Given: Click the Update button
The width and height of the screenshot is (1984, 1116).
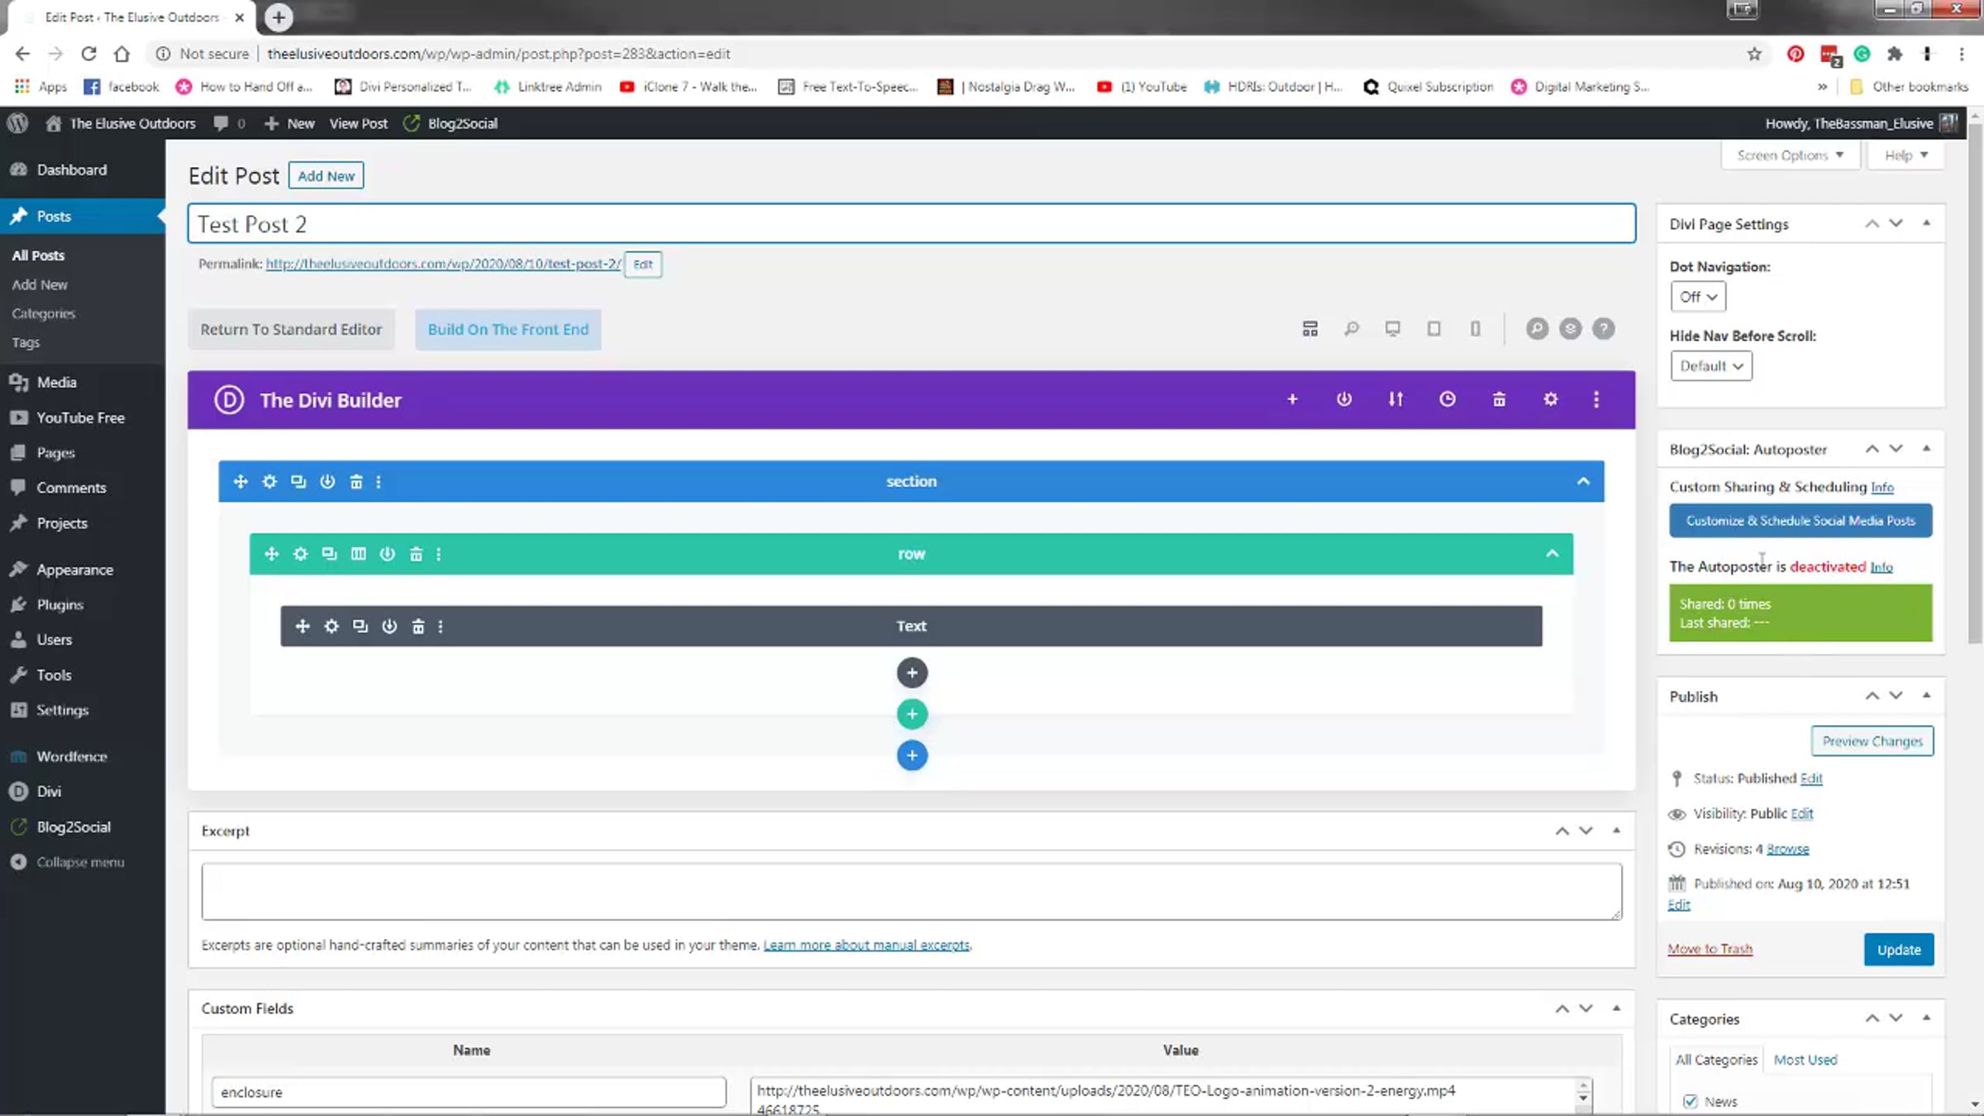Looking at the screenshot, I should (1898, 950).
